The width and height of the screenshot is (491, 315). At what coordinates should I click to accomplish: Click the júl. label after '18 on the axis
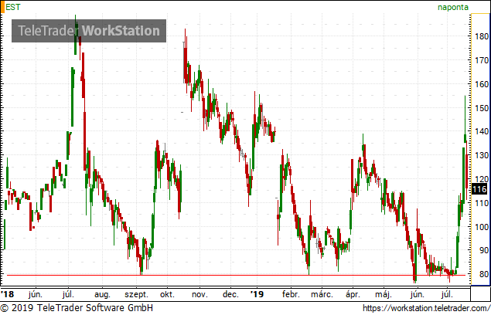tap(68, 294)
